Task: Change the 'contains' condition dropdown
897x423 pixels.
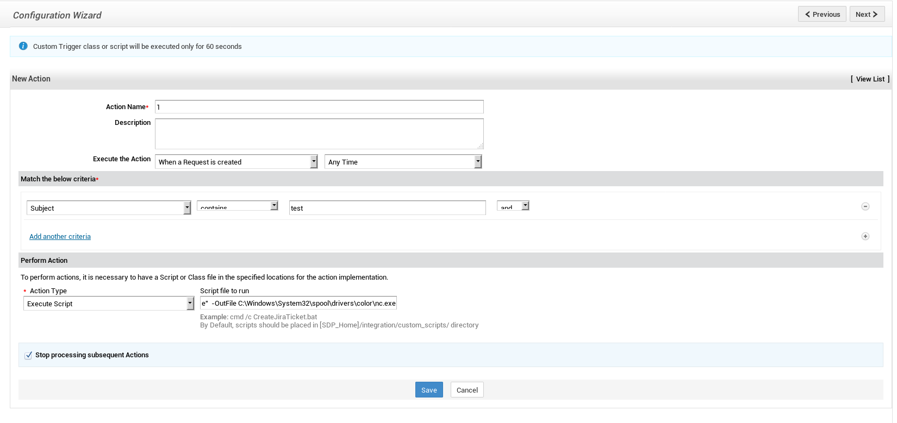Action: coord(238,206)
